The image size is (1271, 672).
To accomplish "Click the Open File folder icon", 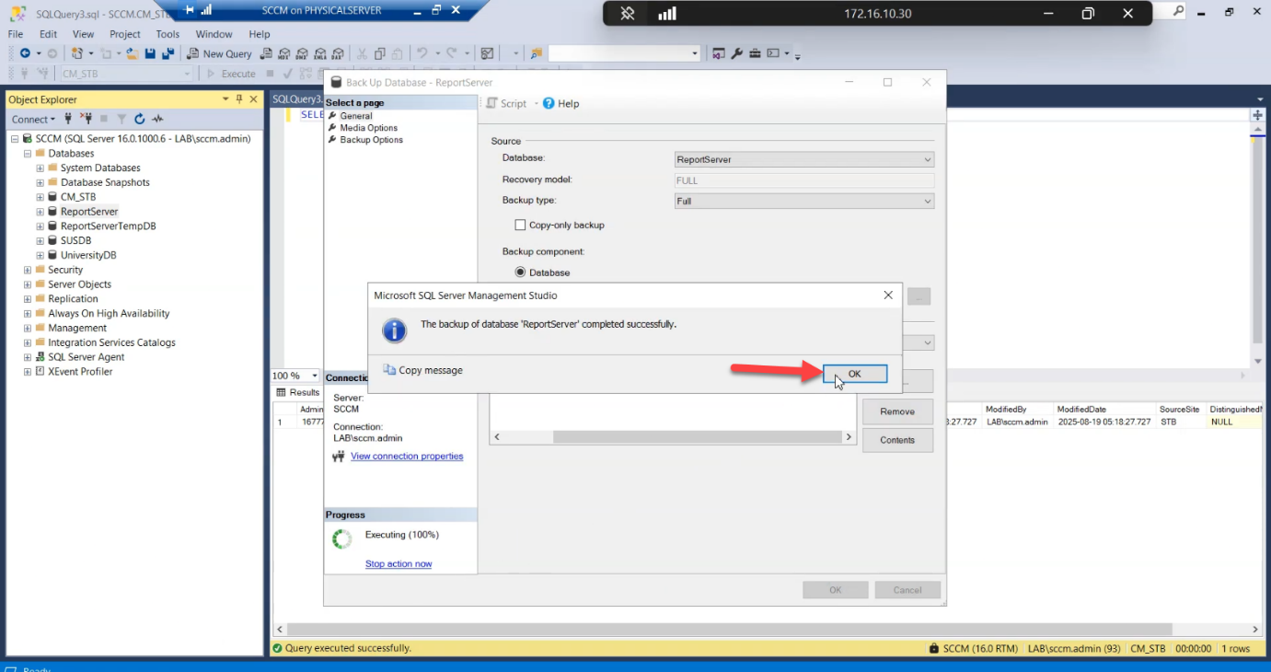I will coord(133,53).
